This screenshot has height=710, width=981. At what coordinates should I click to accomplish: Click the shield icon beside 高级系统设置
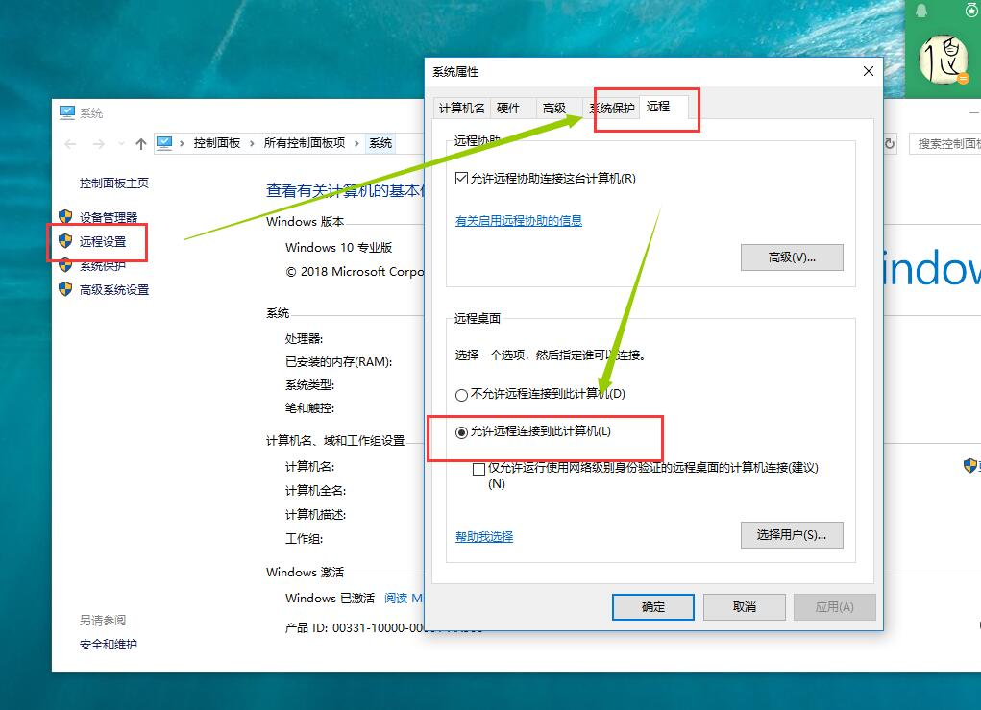[65, 289]
